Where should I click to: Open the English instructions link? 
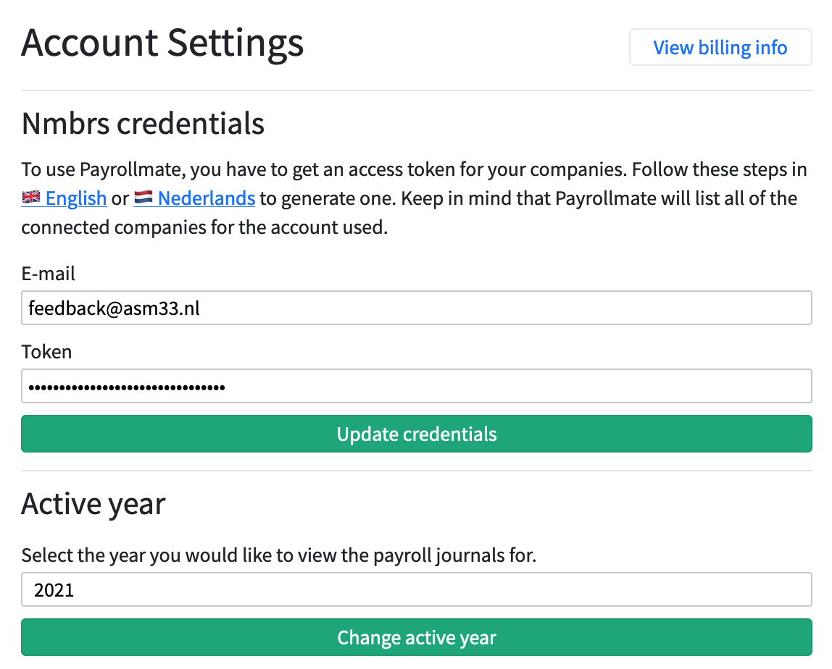76,198
